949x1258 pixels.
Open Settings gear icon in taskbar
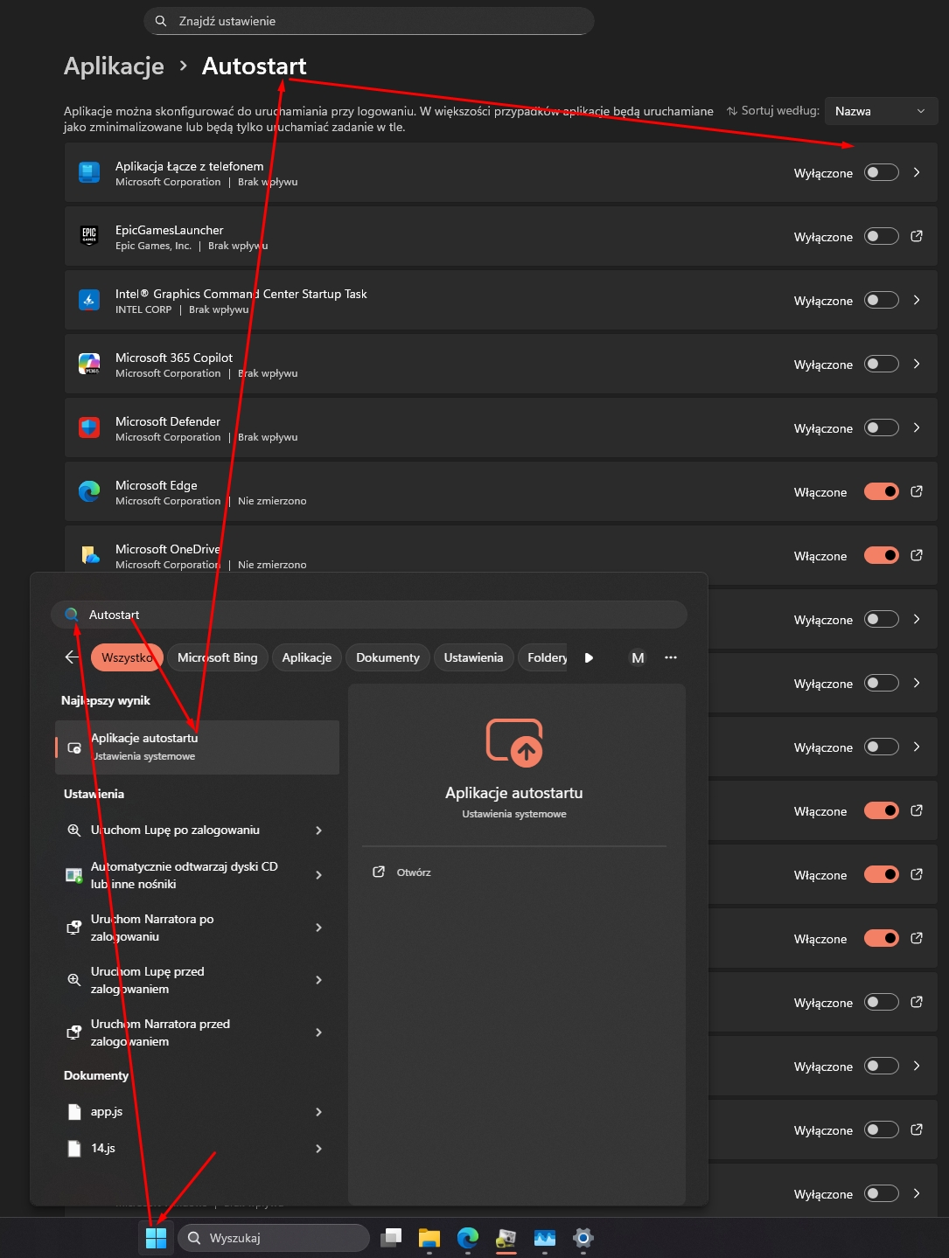[583, 1238]
